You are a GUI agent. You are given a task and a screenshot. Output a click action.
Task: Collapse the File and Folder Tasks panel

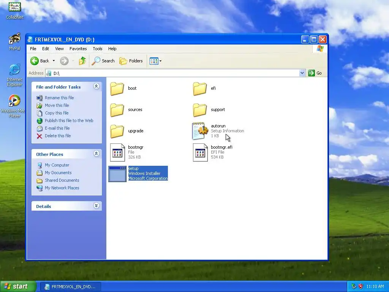pos(96,86)
